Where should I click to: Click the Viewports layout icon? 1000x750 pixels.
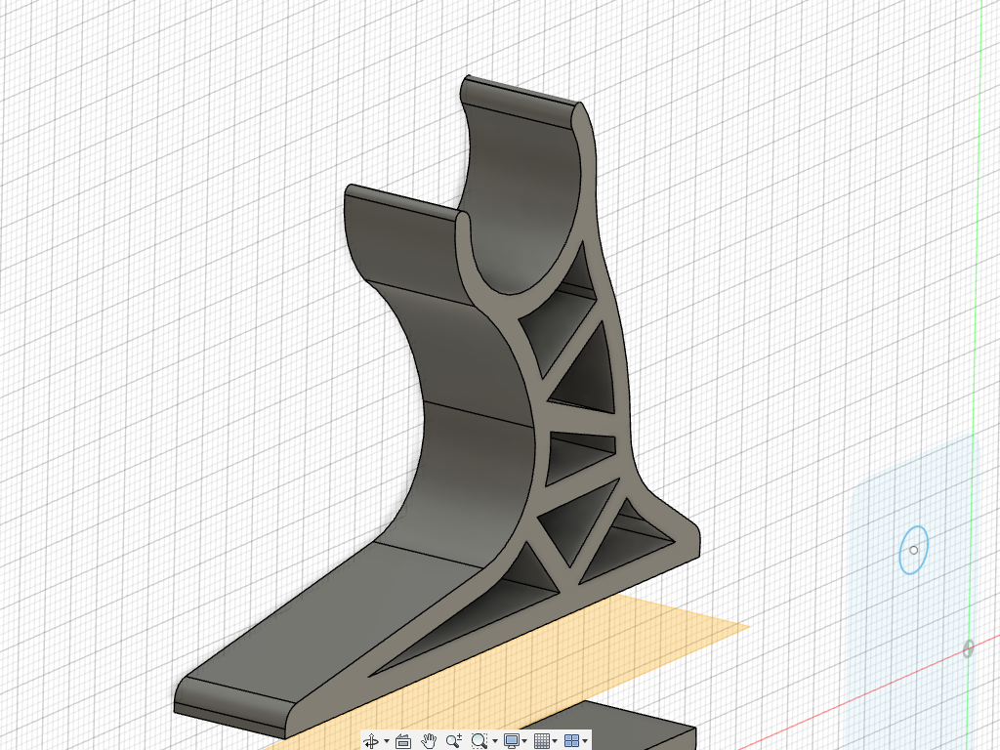571,740
